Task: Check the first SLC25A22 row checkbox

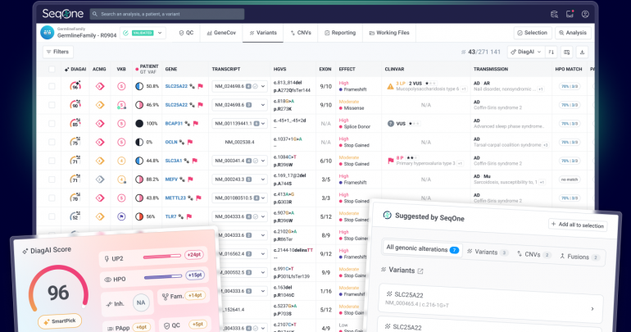Action: 52,86
